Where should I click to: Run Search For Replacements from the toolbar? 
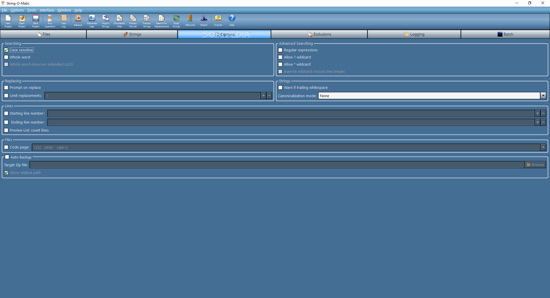[162, 21]
